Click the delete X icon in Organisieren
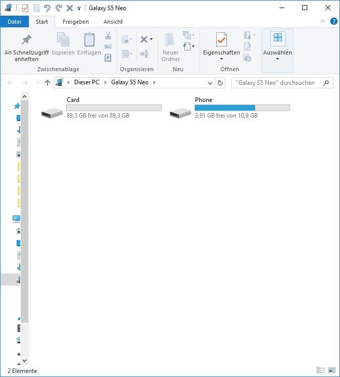This screenshot has height=377, width=340. click(144, 39)
